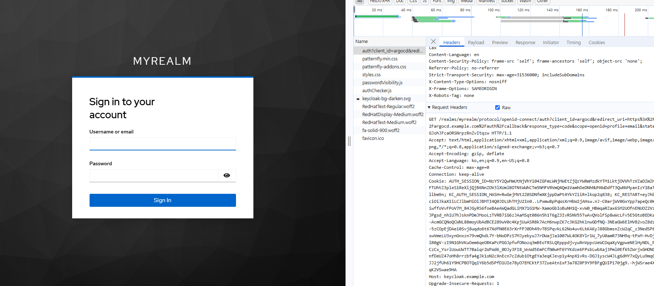Show the Response tab
This screenshot has width=654, height=286.
[525, 42]
